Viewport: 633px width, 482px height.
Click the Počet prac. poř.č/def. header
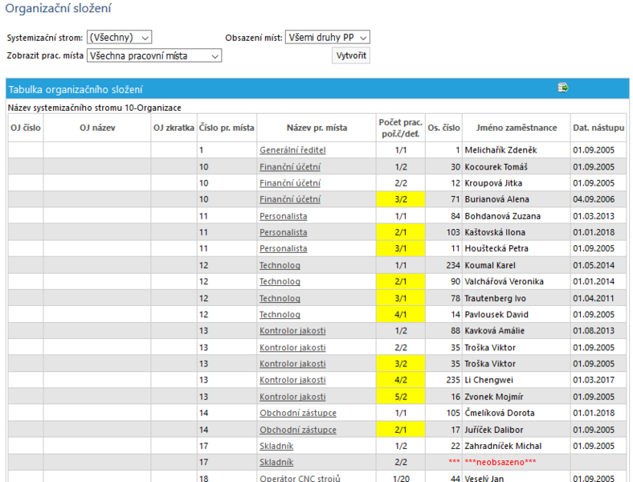(401, 128)
